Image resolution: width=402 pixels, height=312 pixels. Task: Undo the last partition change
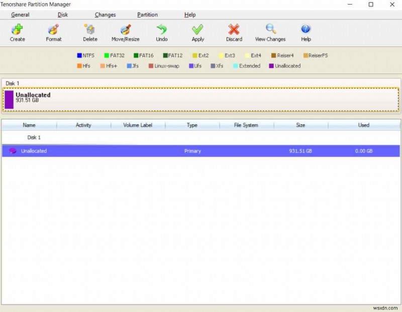click(161, 31)
